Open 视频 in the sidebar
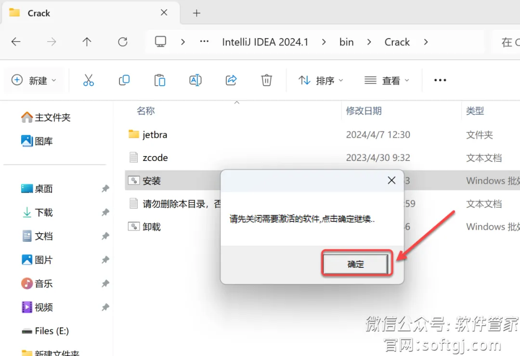Screen dimensions: 520x356 tap(37, 307)
